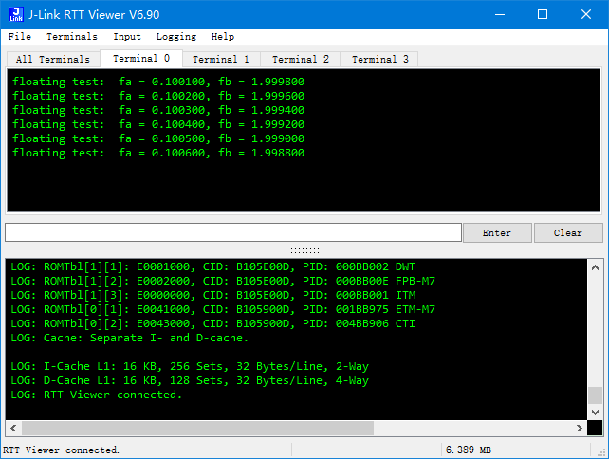Click 'Cache: Separate I- and D-cache.' log line
Screen dimensions: 609x459
pyautogui.click(x=129, y=338)
